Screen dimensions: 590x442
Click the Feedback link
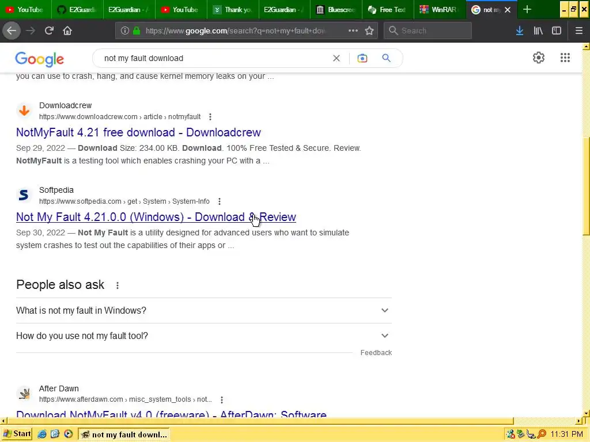click(x=376, y=353)
